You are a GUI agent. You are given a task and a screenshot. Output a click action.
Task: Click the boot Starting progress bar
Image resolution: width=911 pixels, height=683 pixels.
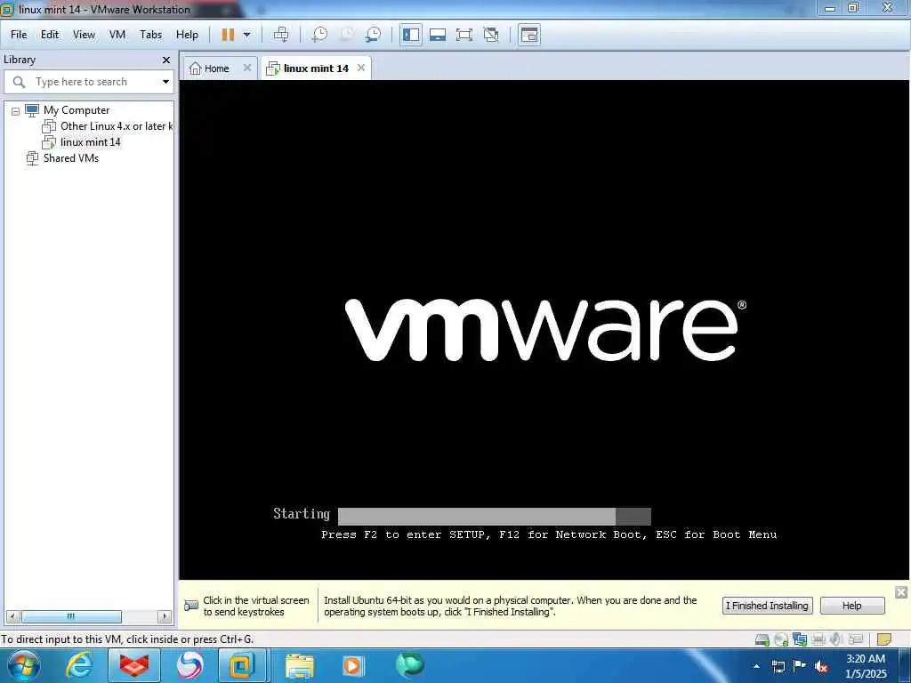point(495,517)
